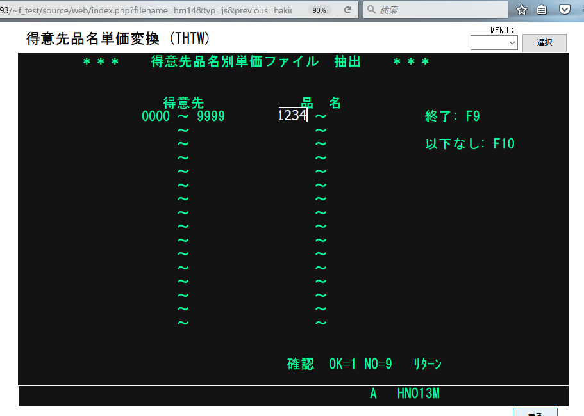Click the 90% zoom level badge
584x416 pixels.
[x=319, y=10]
